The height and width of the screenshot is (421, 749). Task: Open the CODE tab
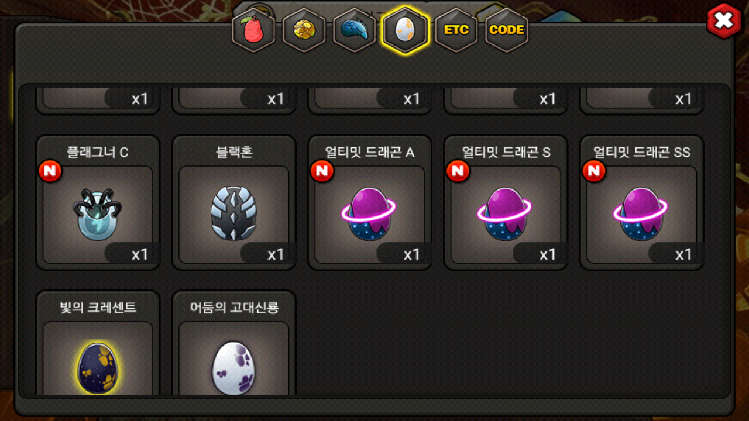[x=507, y=30]
